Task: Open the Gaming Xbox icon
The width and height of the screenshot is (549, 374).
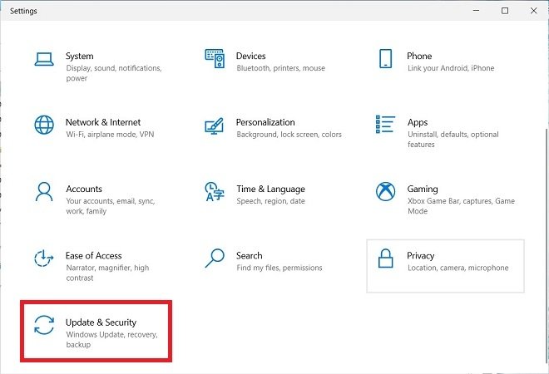Action: point(385,191)
